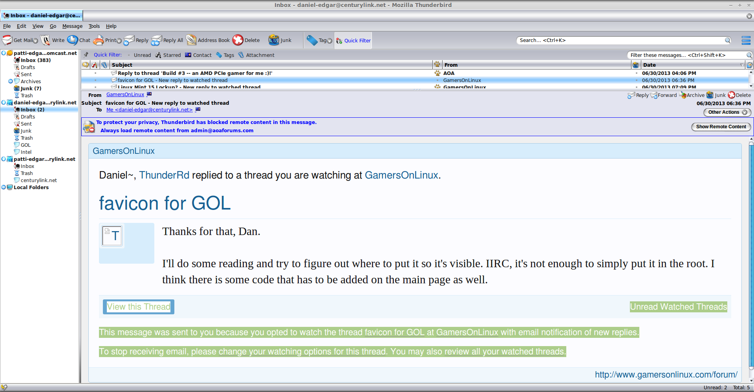Click the read-status paw column header

[x=437, y=65]
